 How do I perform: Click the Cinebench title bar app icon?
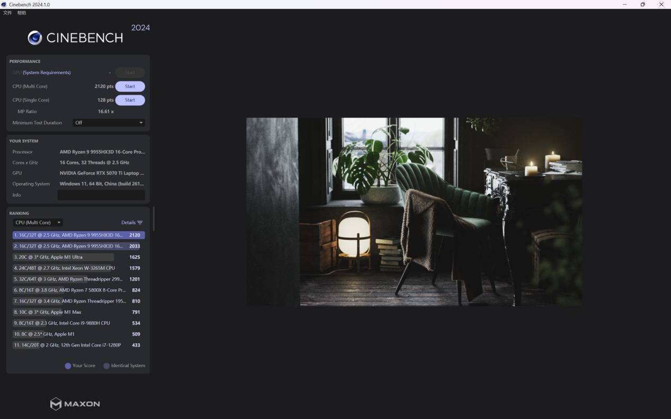pyautogui.click(x=4, y=4)
